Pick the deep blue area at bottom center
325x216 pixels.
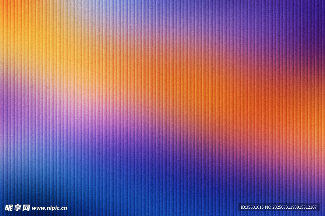(x=159, y=190)
